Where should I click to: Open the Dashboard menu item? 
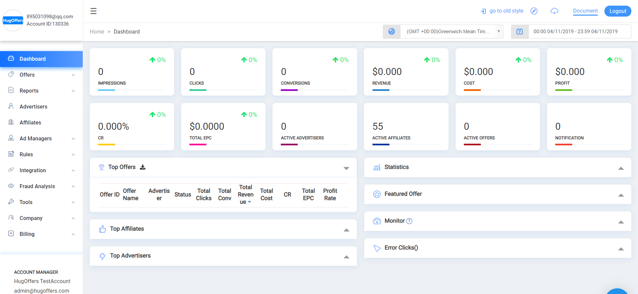point(41,59)
